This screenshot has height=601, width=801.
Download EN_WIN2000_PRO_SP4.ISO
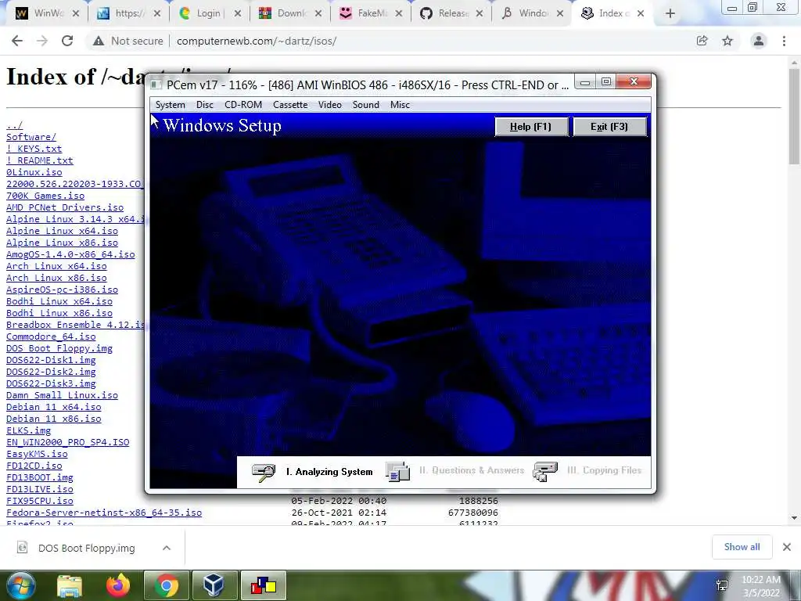click(x=67, y=443)
